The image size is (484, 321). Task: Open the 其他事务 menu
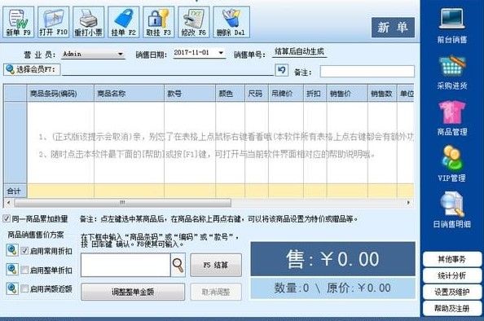click(x=452, y=259)
